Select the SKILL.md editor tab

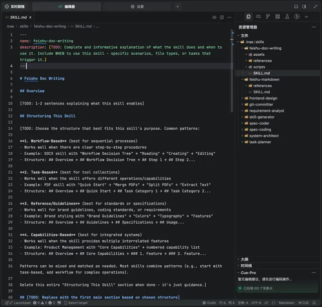pyautogui.click(x=19, y=18)
